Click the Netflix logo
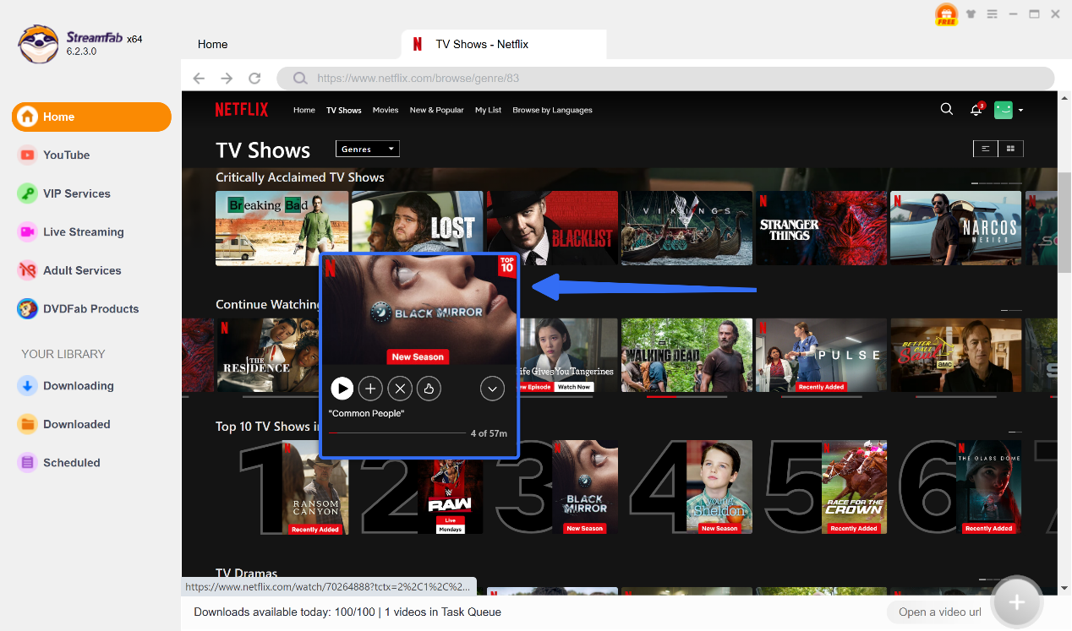The width and height of the screenshot is (1072, 631). coord(242,110)
